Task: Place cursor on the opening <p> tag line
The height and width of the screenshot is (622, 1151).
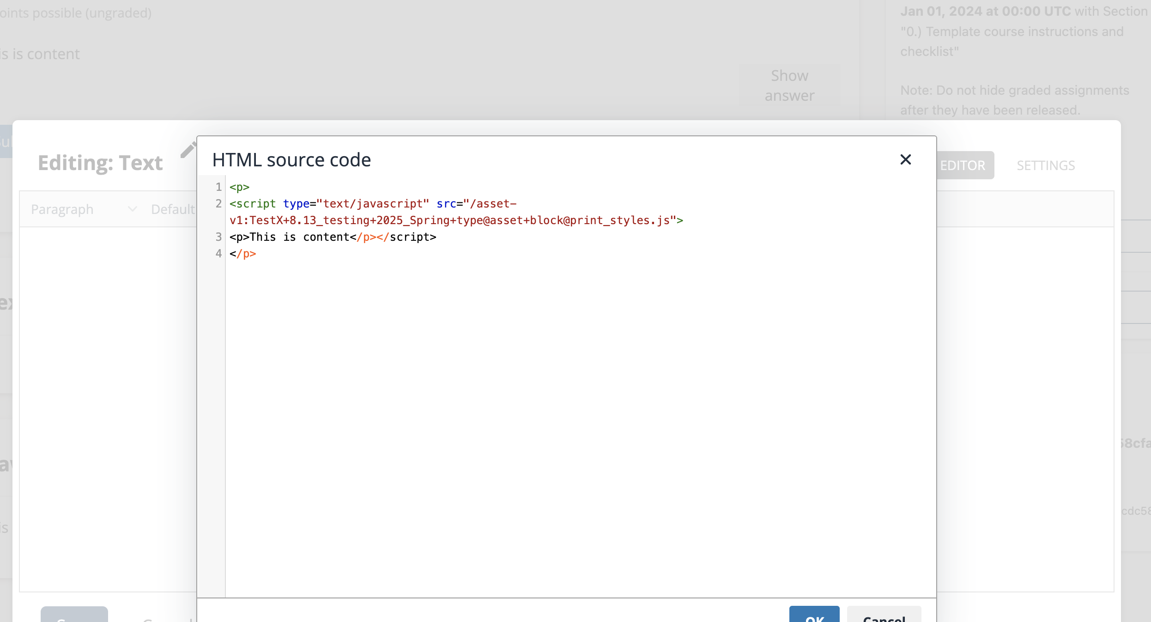Action: (240, 187)
